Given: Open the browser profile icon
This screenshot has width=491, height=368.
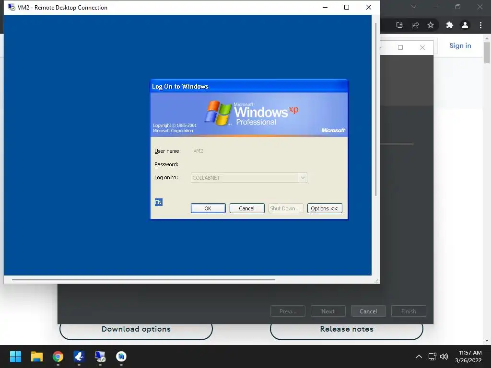Looking at the screenshot, I should click(465, 25).
